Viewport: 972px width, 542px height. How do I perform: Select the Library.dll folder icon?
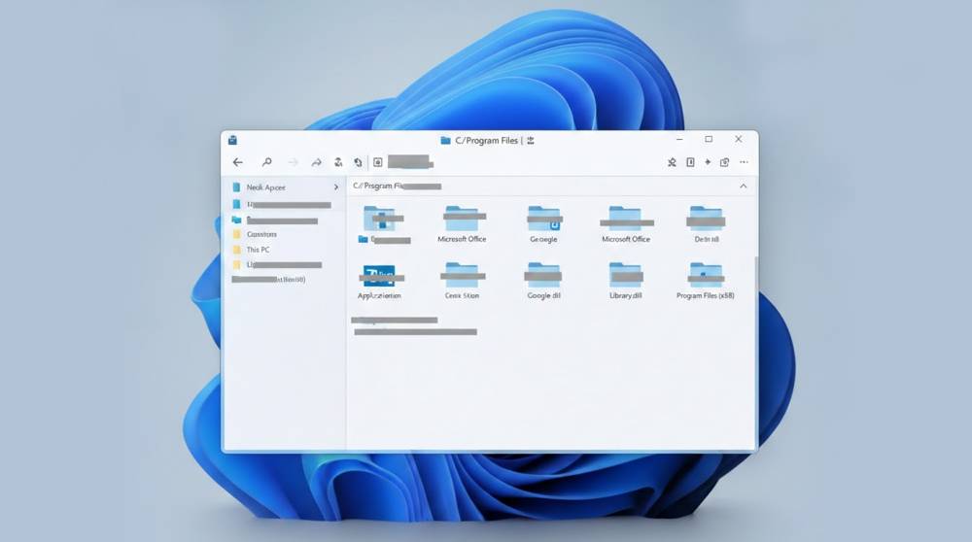(x=625, y=275)
